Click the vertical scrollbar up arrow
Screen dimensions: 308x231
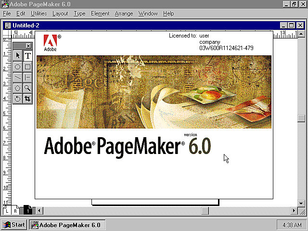click(301, 34)
